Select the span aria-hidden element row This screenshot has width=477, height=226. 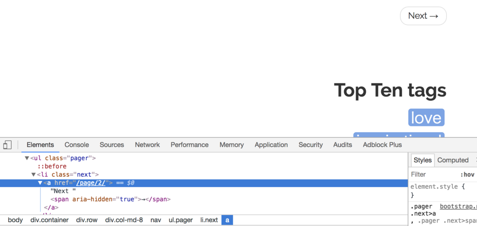point(110,199)
